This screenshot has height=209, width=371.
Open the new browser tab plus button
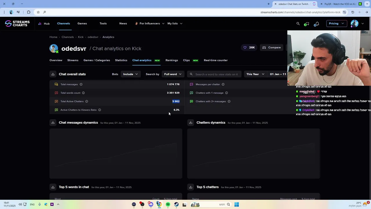point(269,4)
